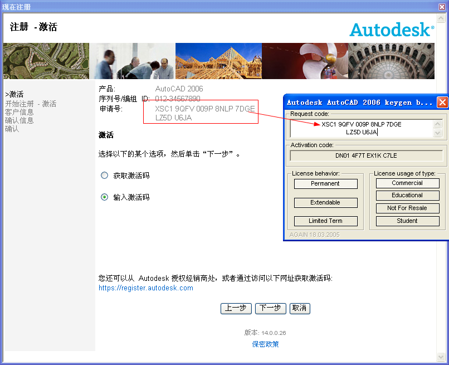
Task: Click the 注册 - 激活 page heading
Action: click(33, 27)
